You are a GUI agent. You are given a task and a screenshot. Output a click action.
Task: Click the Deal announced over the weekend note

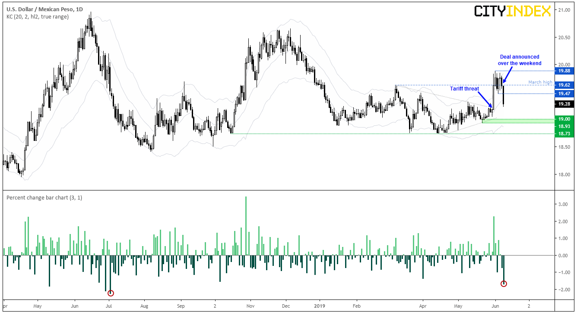[x=520, y=60]
